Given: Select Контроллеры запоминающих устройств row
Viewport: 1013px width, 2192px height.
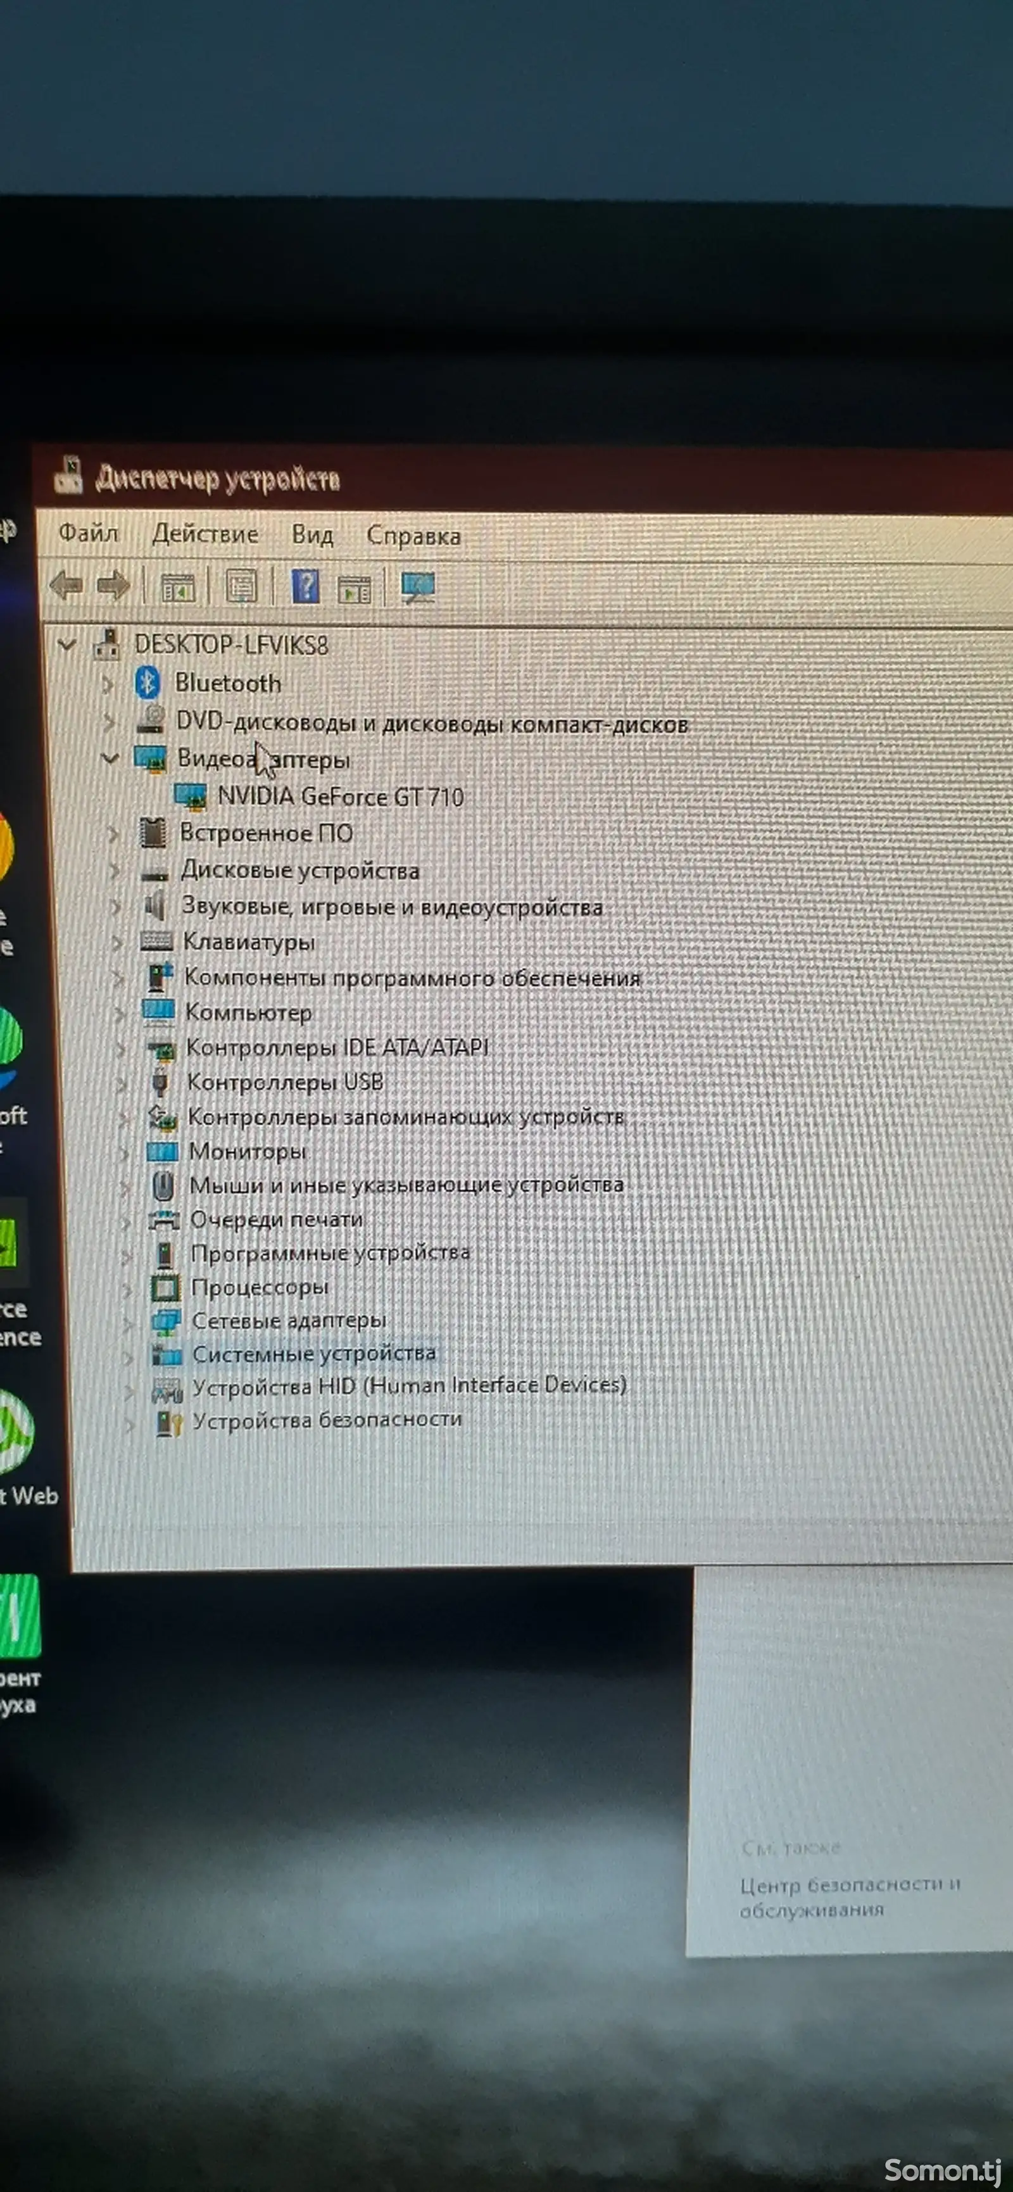Looking at the screenshot, I should pos(406,1116).
